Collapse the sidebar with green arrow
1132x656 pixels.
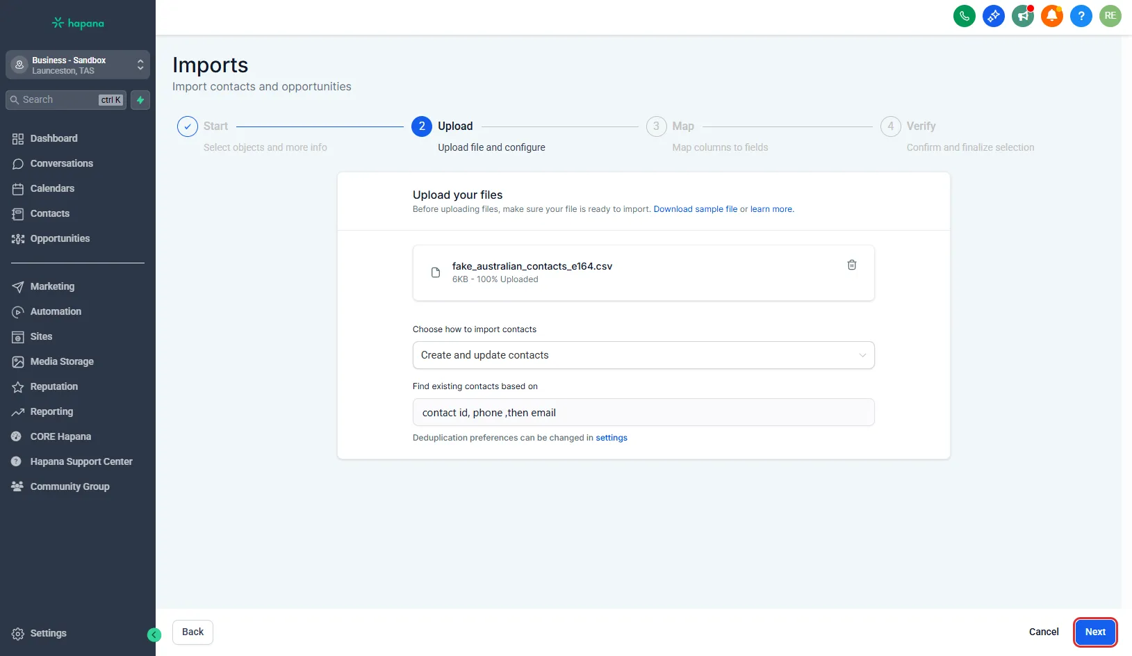click(x=154, y=634)
